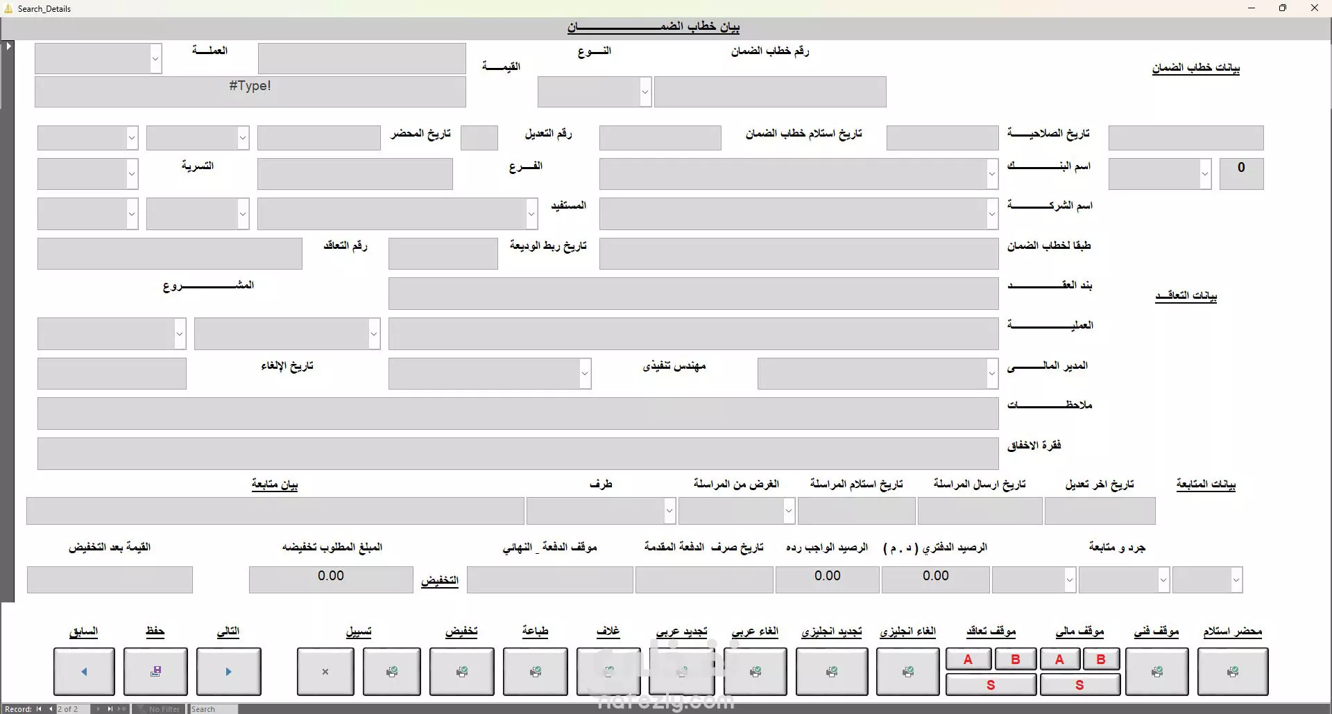
Task: Click the رقم التعديل small field
Action: click(479, 138)
